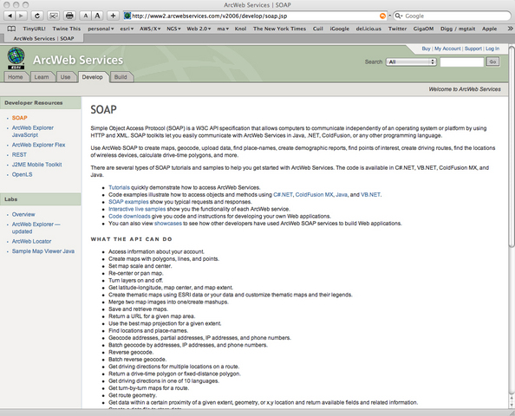This screenshot has width=515, height=416.
Task: Switch to the Learn tab
Action: 42,77
